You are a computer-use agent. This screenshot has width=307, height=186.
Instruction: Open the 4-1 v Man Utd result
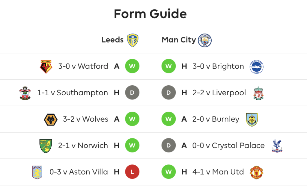pos(218,172)
